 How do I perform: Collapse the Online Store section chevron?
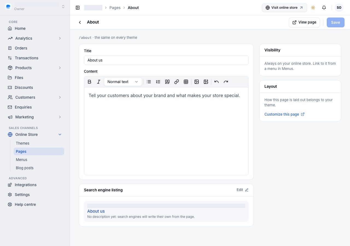point(60,134)
